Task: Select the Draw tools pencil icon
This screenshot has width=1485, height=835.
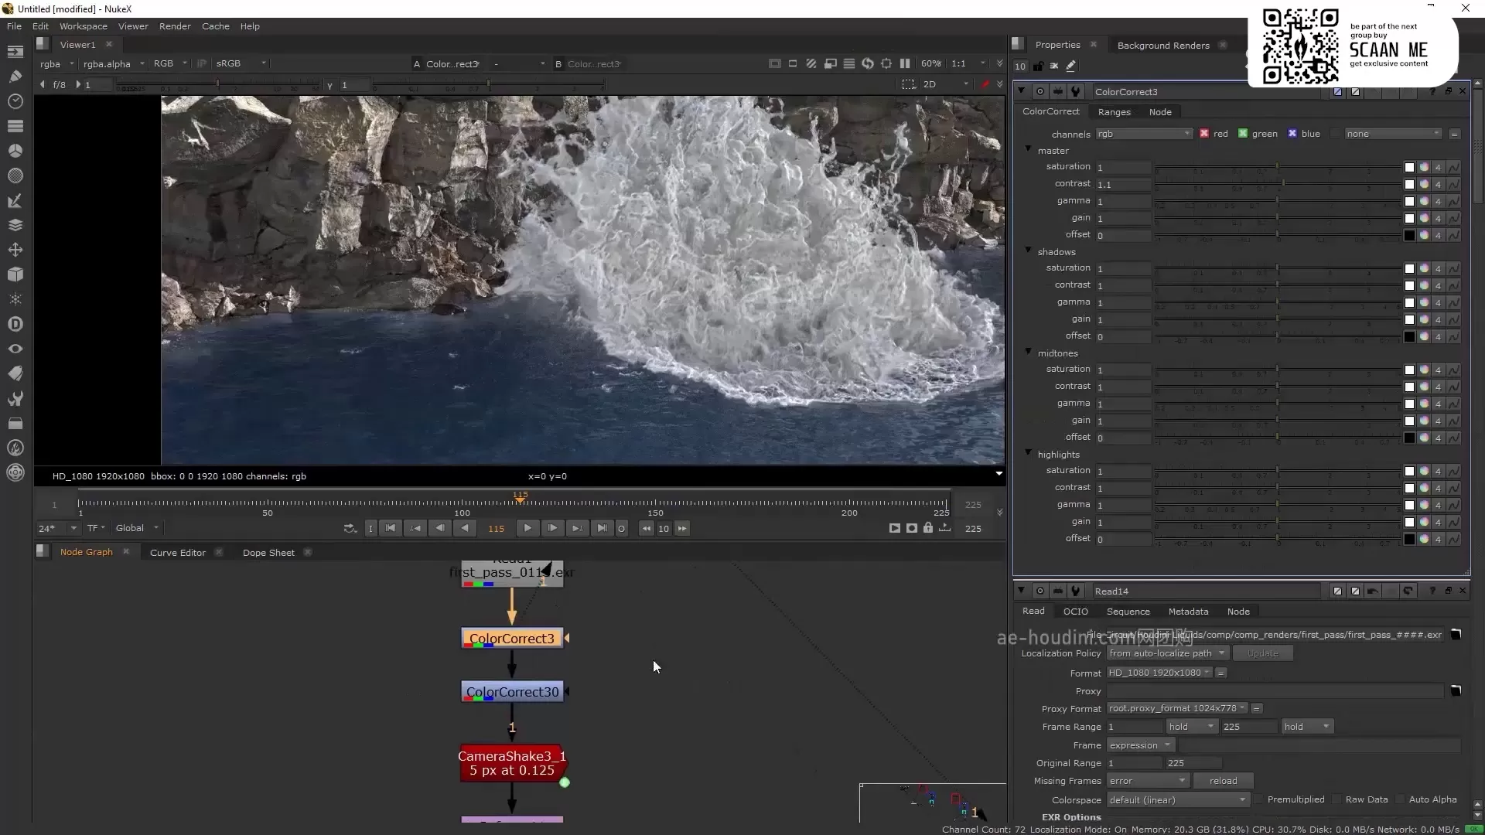Action: point(15,76)
